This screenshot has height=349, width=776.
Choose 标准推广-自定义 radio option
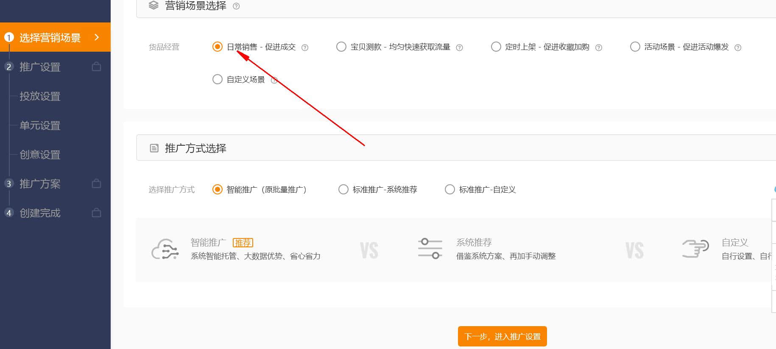(450, 189)
